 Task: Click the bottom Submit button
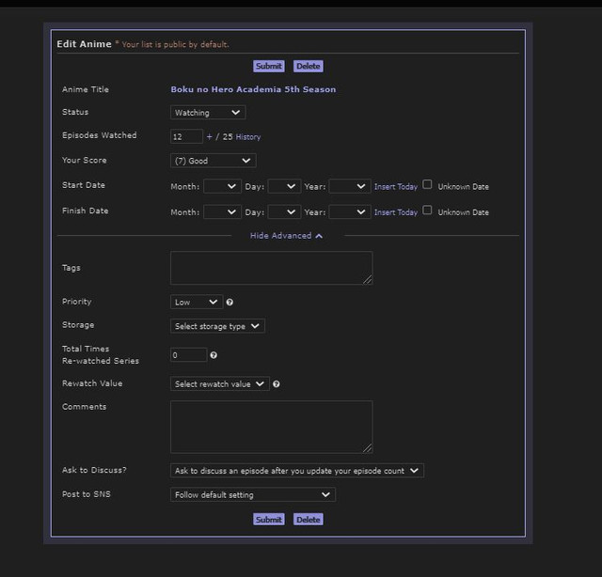(269, 520)
